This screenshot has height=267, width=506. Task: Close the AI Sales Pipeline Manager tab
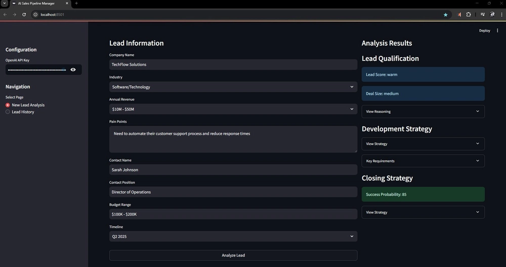[x=67, y=3]
